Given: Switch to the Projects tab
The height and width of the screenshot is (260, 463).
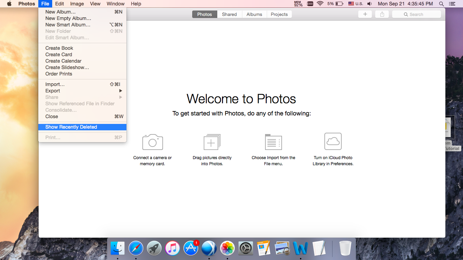Looking at the screenshot, I should point(279,14).
